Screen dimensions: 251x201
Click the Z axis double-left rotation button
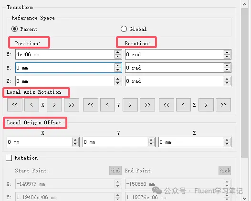(x=167, y=105)
